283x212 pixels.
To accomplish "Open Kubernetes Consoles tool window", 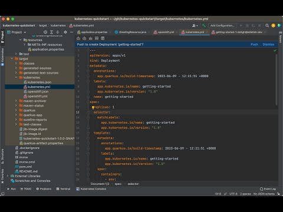I will 91,189.
